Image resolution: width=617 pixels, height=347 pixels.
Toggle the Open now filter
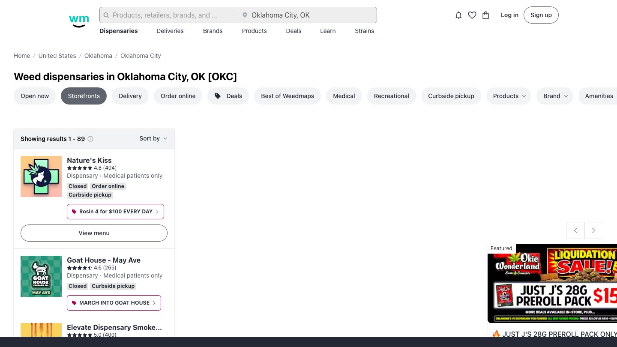pos(35,96)
